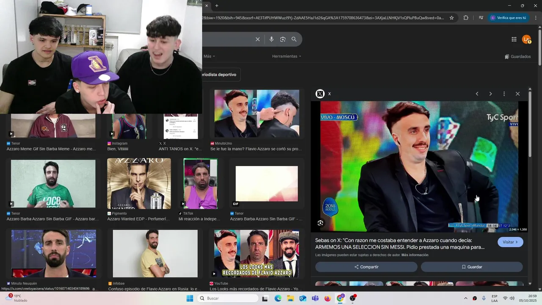Expand the 'Herramientas' tools dropdown
542x305 pixels.
[287, 56]
